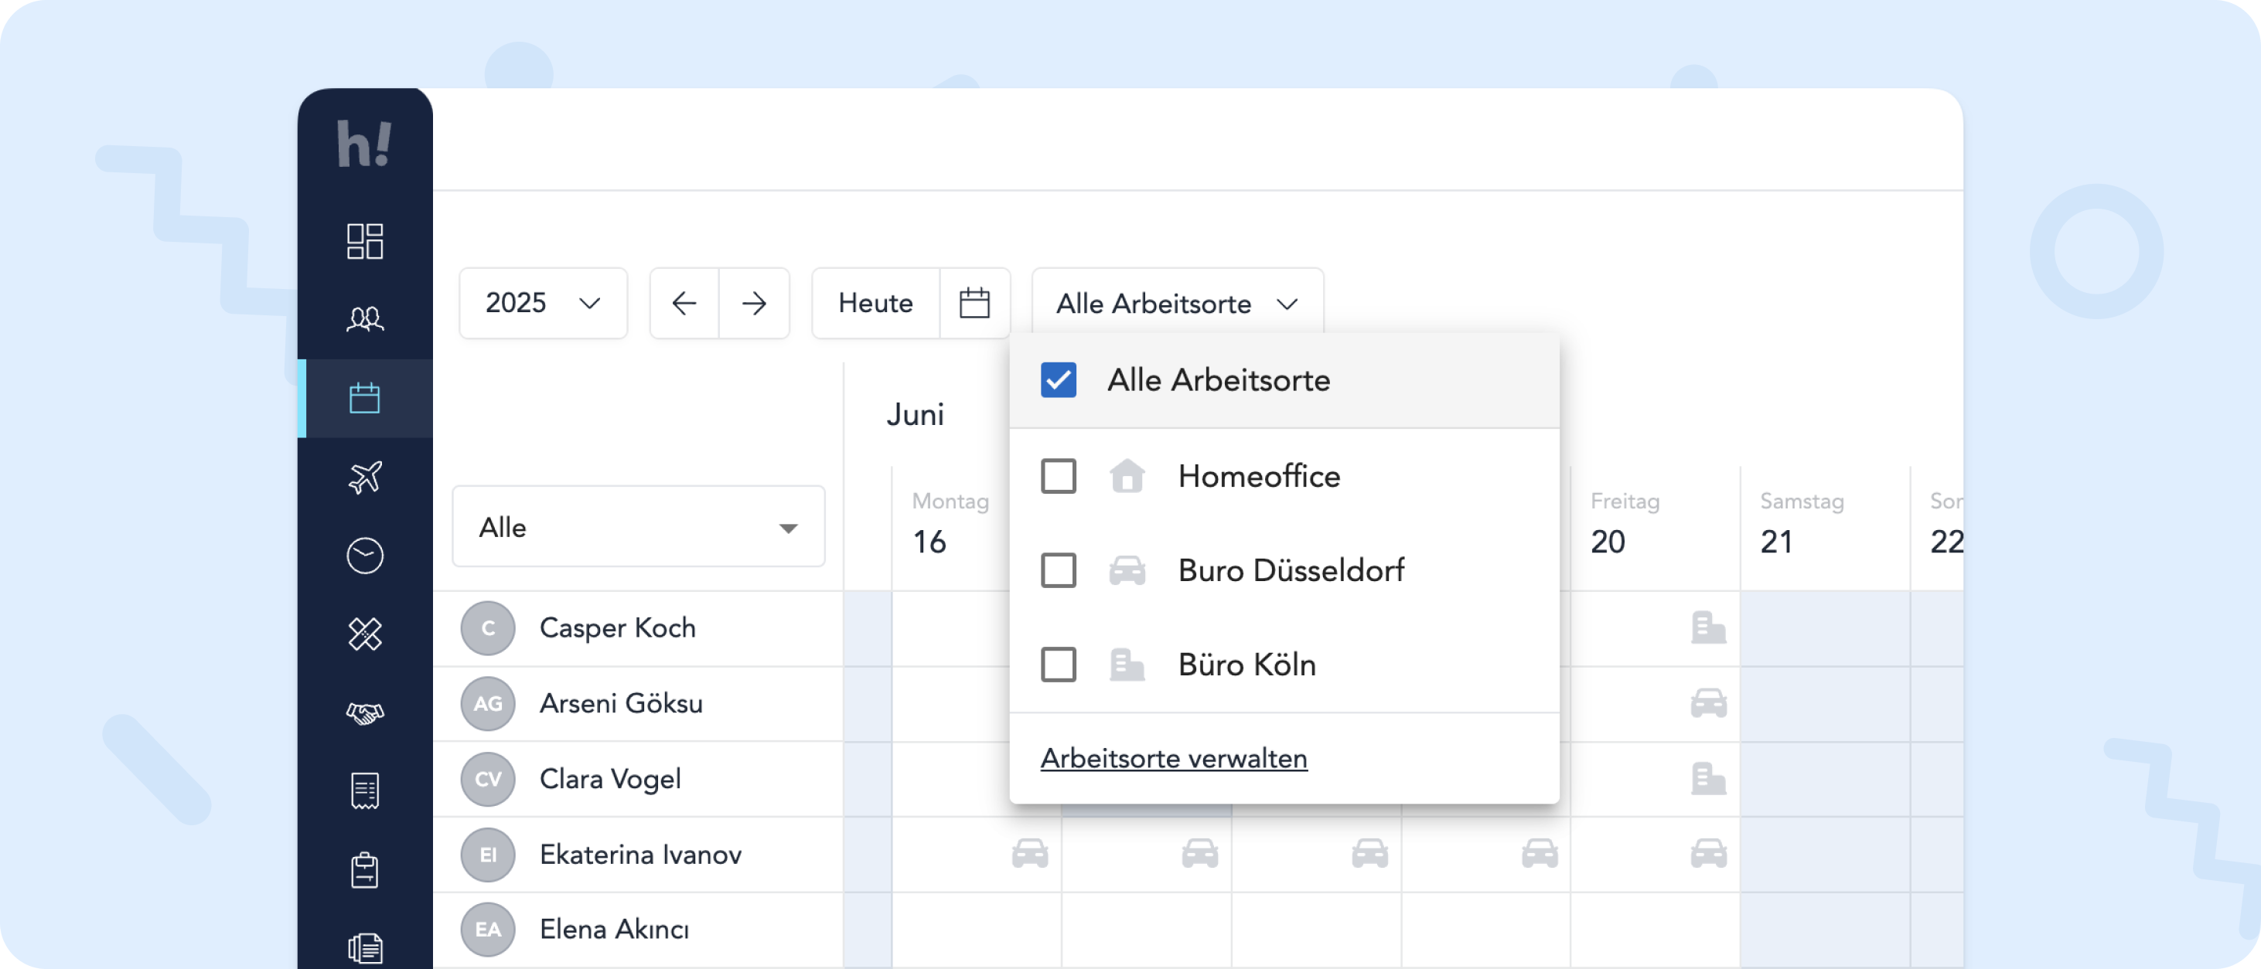
Task: Enable the Büro Köln checkbox
Action: click(1059, 665)
